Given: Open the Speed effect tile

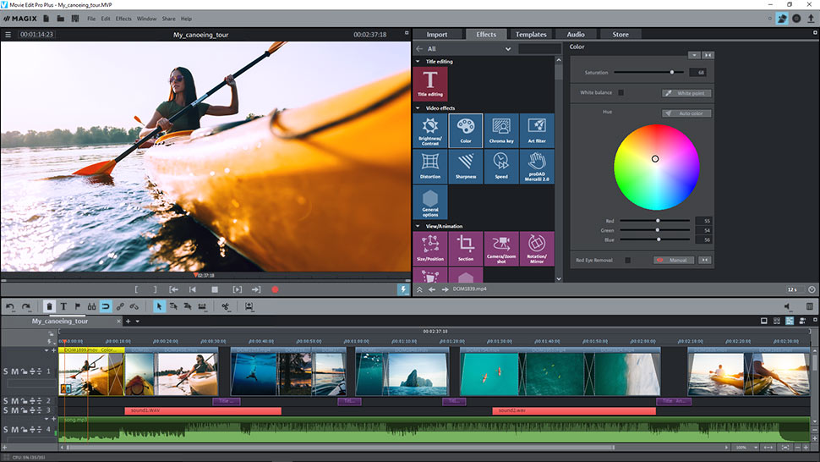Looking at the screenshot, I should pos(500,166).
